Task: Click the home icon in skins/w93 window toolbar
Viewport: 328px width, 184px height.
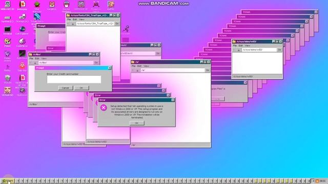Action: pyautogui.click(x=238, y=50)
